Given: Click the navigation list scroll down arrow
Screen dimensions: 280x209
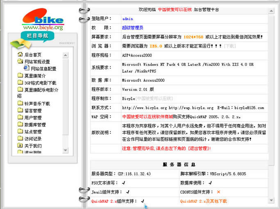Looking at the screenshot, I should point(65,151).
